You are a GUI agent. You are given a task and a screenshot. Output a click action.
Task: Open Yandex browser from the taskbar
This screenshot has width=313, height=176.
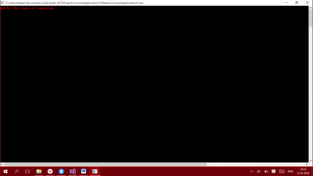point(50,172)
